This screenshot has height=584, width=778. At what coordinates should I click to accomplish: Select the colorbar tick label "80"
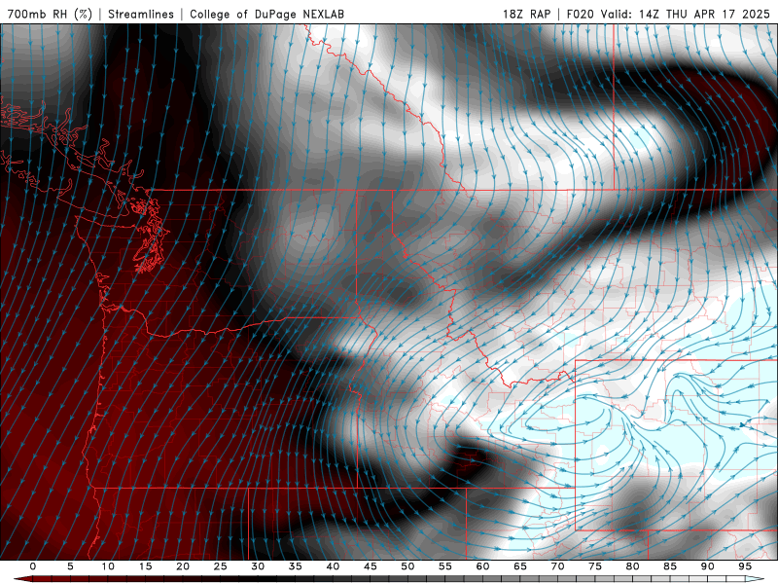point(632,566)
